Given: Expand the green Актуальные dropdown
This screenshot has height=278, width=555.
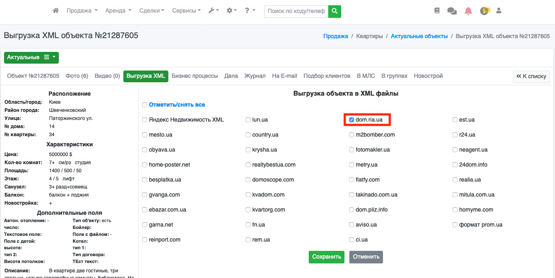Looking at the screenshot, I should (x=31, y=58).
